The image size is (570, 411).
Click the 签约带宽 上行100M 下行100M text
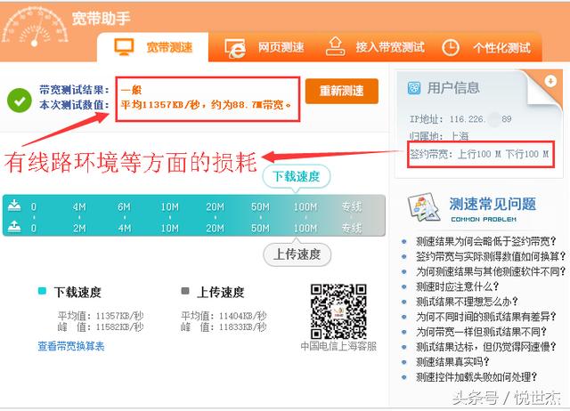pos(480,154)
